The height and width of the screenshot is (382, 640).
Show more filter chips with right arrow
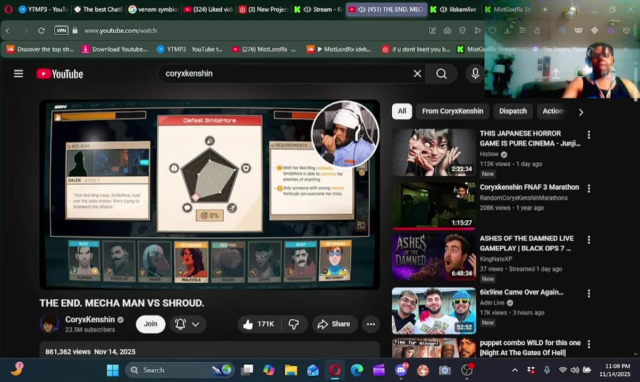pyautogui.click(x=580, y=112)
